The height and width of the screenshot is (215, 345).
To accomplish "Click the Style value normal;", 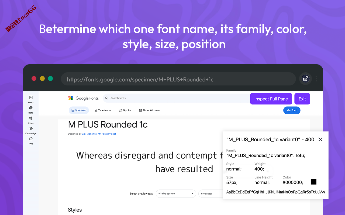I will [234, 169].
